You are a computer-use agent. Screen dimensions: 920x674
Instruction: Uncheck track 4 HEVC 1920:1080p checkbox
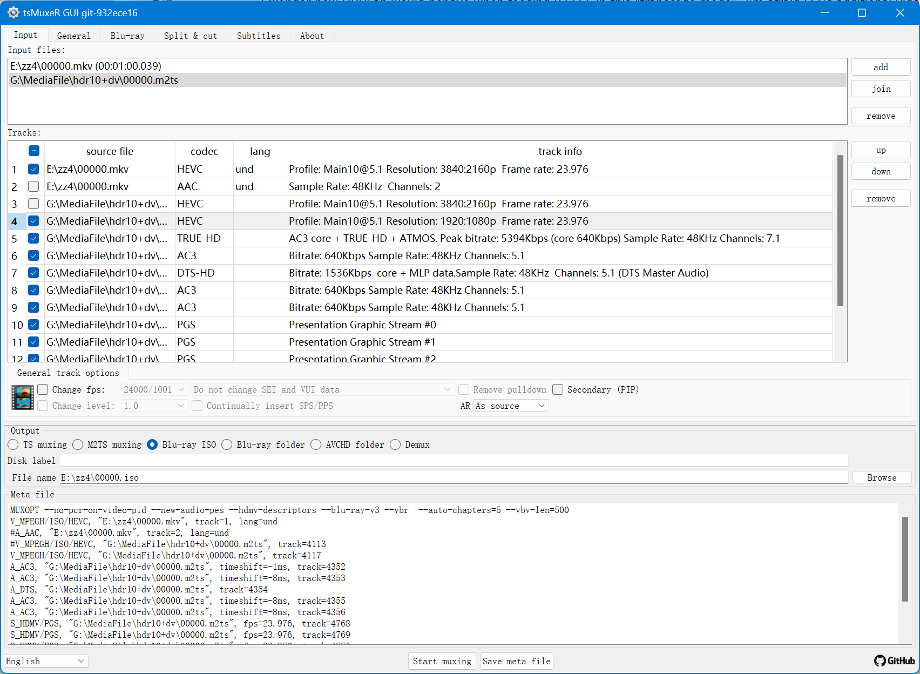point(33,221)
